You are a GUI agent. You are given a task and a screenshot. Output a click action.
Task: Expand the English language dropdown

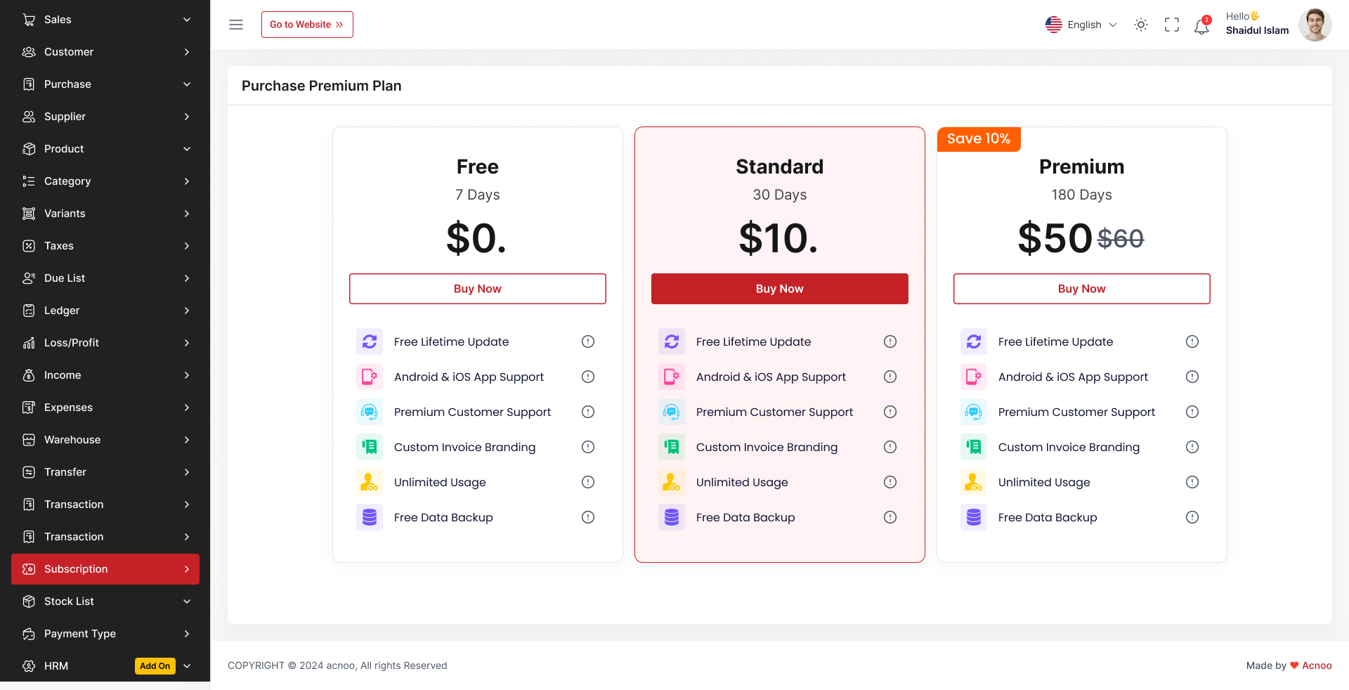click(x=1081, y=25)
